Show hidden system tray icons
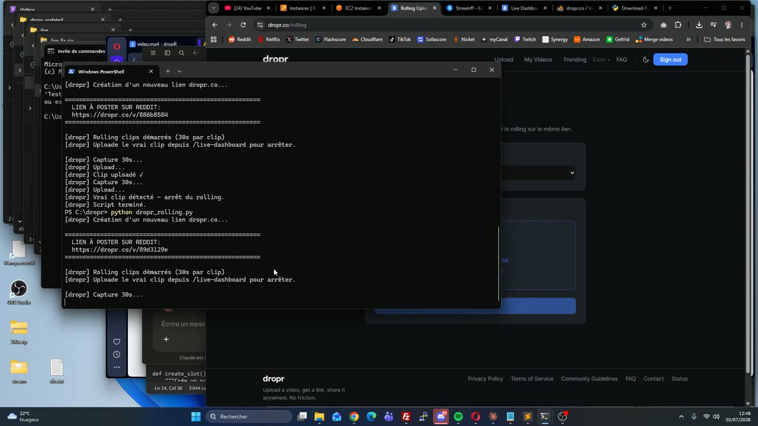Screen dimensions: 758x426 [681, 417]
